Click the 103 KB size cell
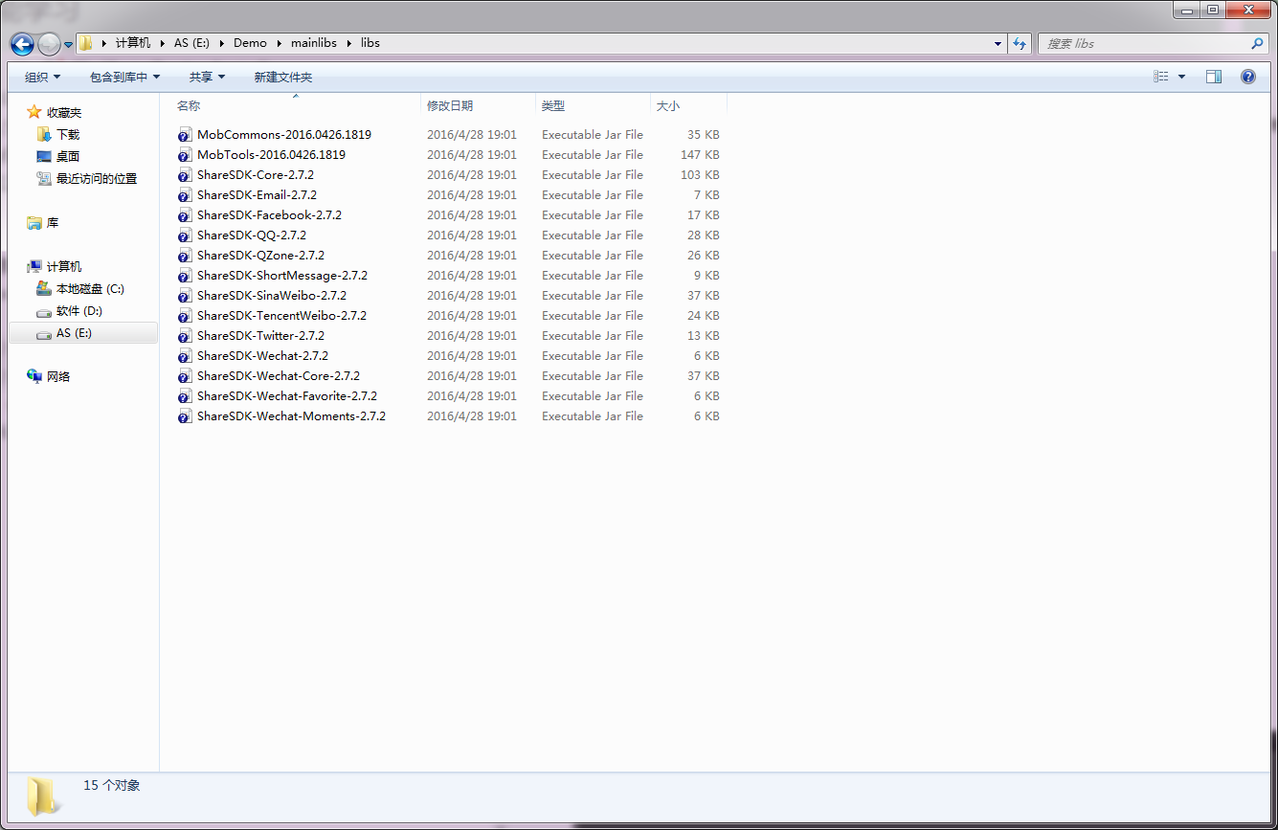 700,175
